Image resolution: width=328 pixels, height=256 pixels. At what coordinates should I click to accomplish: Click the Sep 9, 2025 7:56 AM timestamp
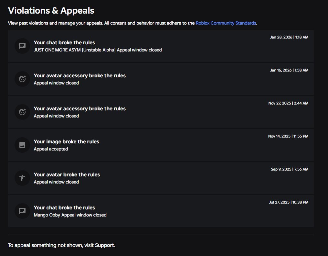pos(290,169)
